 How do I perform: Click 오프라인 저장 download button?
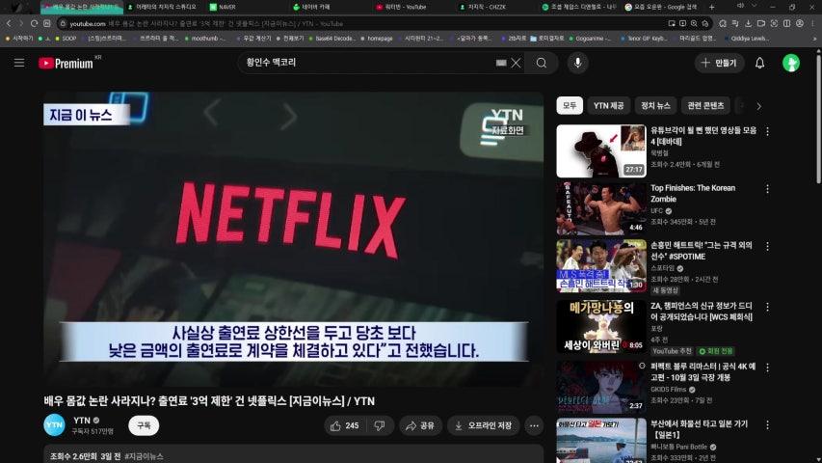[484, 425]
